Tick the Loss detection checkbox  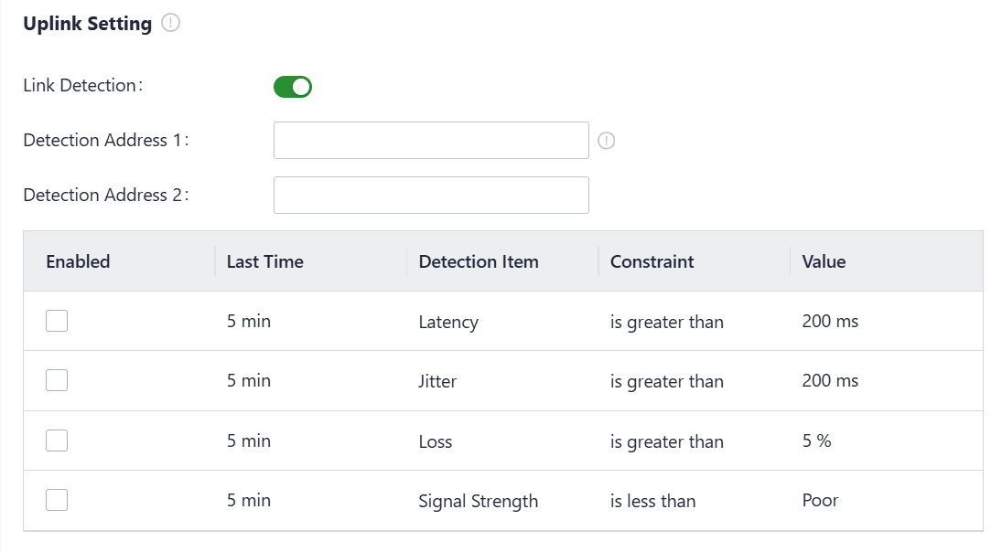[57, 441]
